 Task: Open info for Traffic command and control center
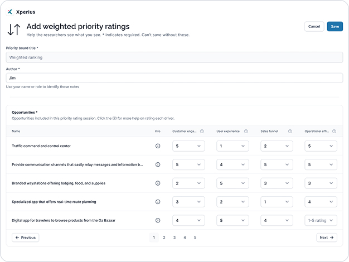pyautogui.click(x=158, y=146)
